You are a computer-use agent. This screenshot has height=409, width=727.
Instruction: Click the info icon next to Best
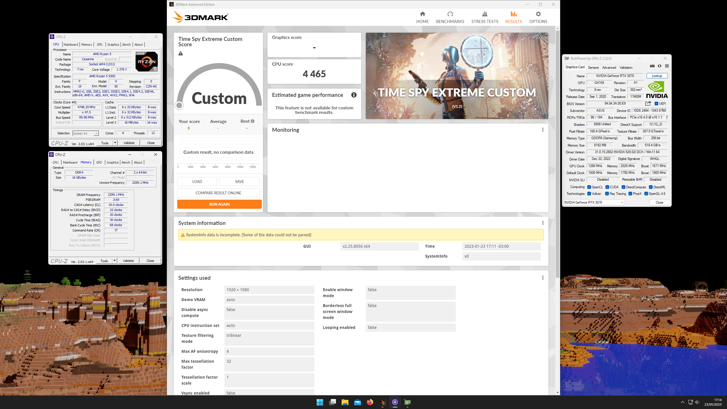252,121
